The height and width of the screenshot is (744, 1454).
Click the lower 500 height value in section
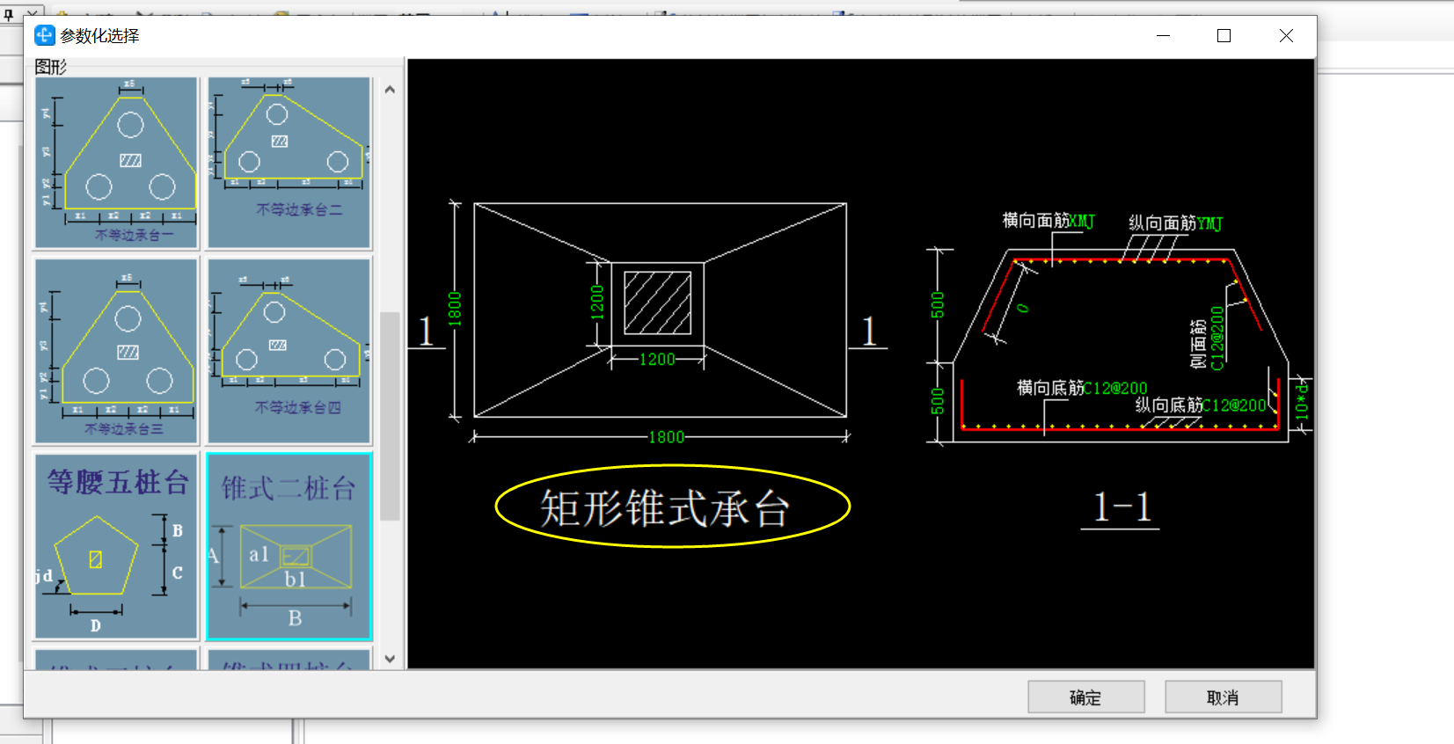pyautogui.click(x=938, y=401)
